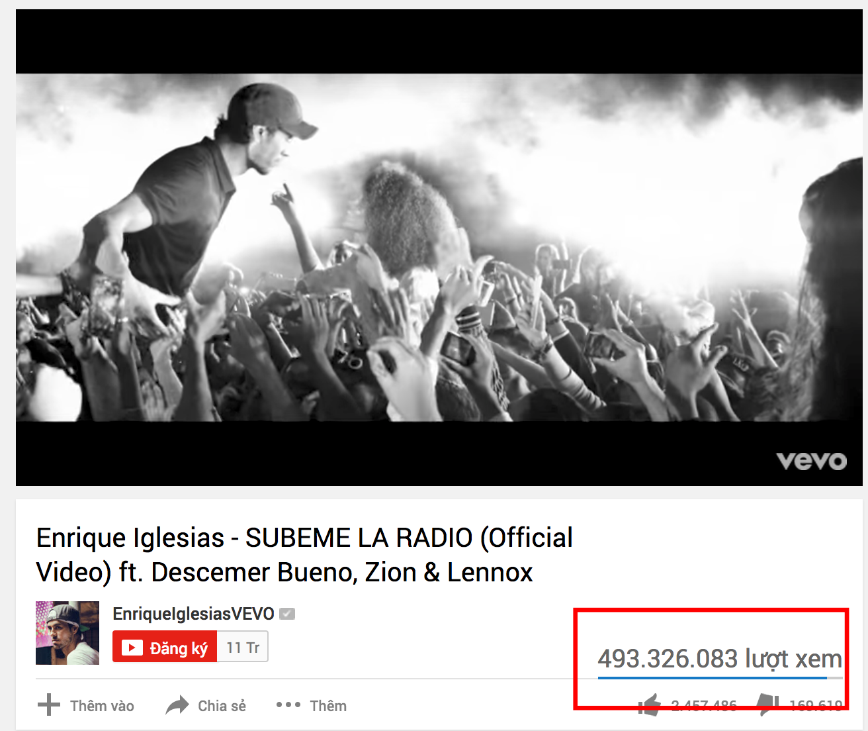The image size is (868, 731).
Task: Like the video with thumbs-up icon
Action: tap(650, 705)
